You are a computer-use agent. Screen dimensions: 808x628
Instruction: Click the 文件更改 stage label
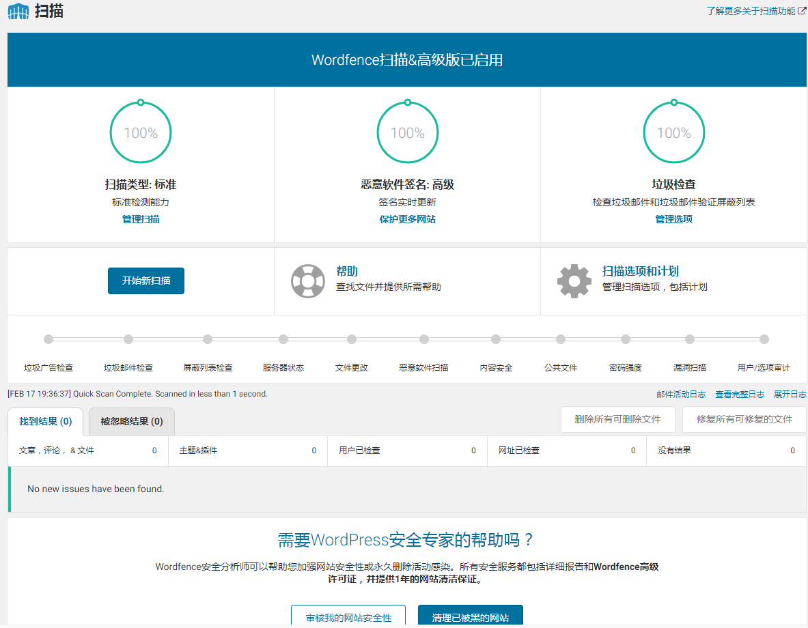tap(352, 368)
